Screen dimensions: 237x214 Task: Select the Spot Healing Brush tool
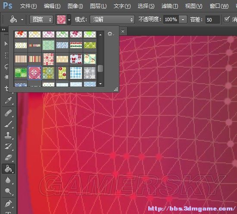(8, 113)
